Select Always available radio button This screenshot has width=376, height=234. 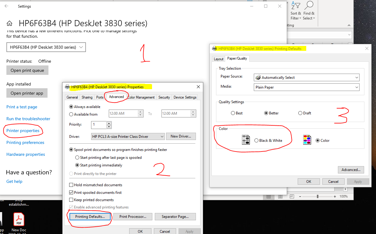[71, 107]
